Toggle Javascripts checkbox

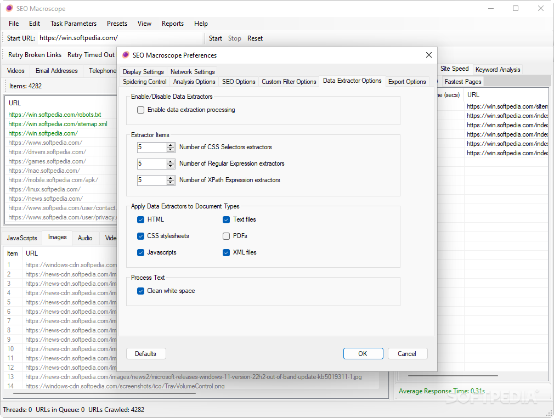coord(140,253)
